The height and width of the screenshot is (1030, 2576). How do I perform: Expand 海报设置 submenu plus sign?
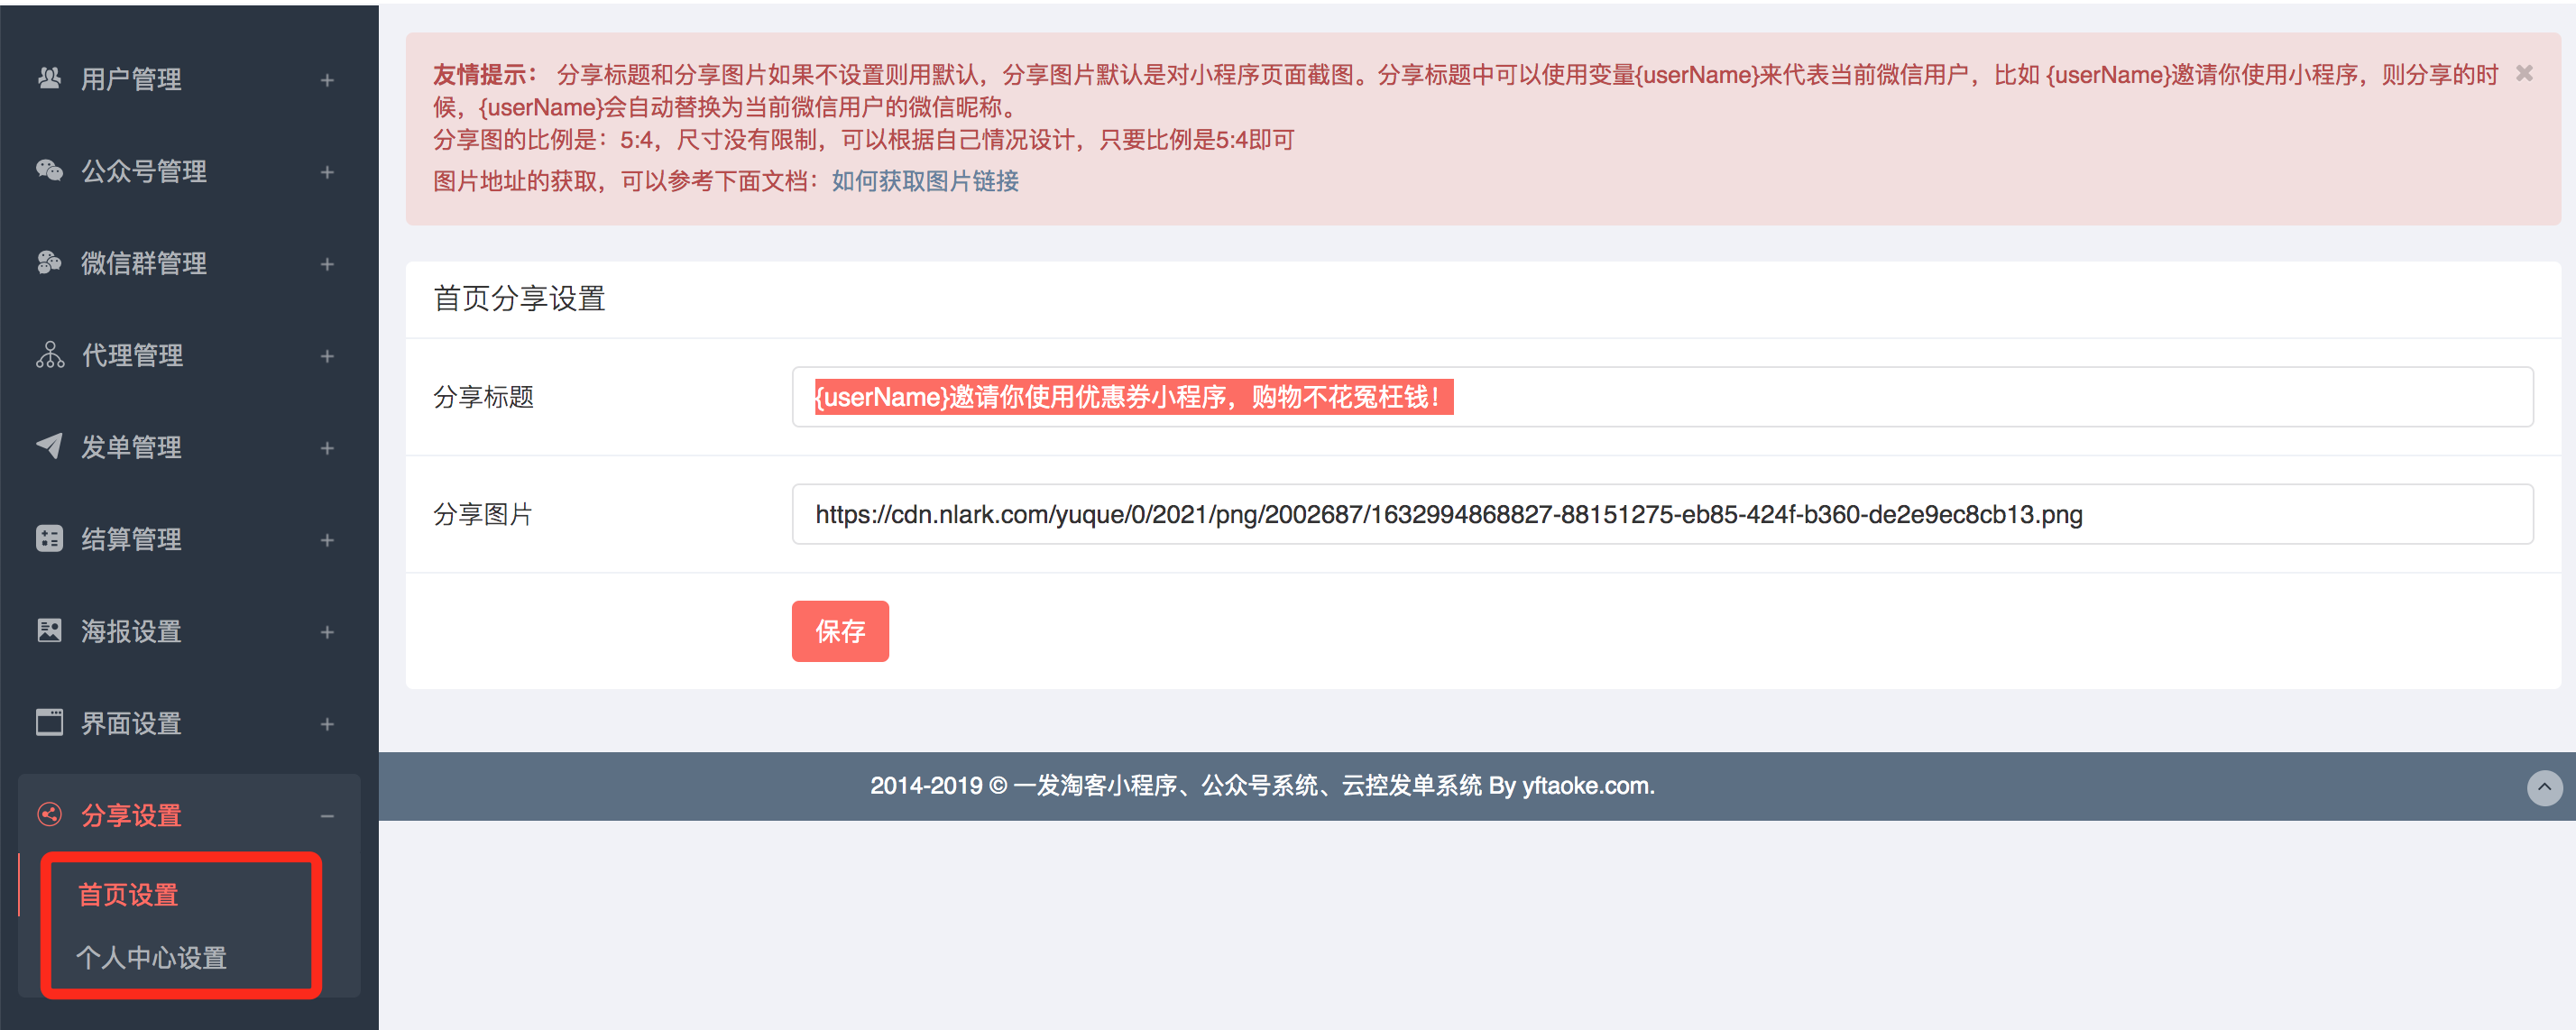coord(327,632)
